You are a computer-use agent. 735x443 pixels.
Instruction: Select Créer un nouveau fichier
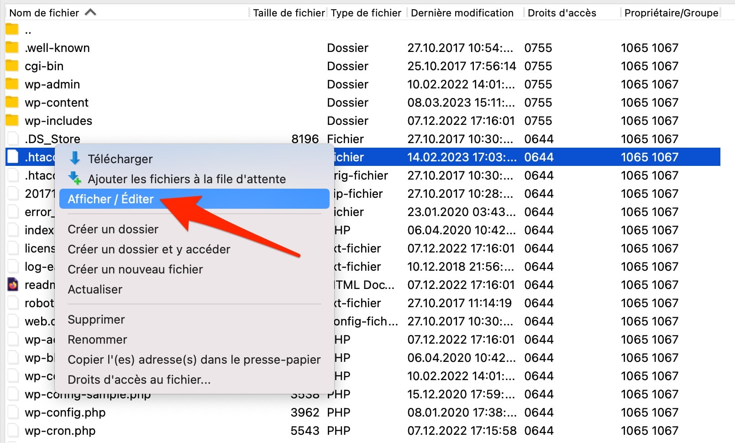[194, 269]
